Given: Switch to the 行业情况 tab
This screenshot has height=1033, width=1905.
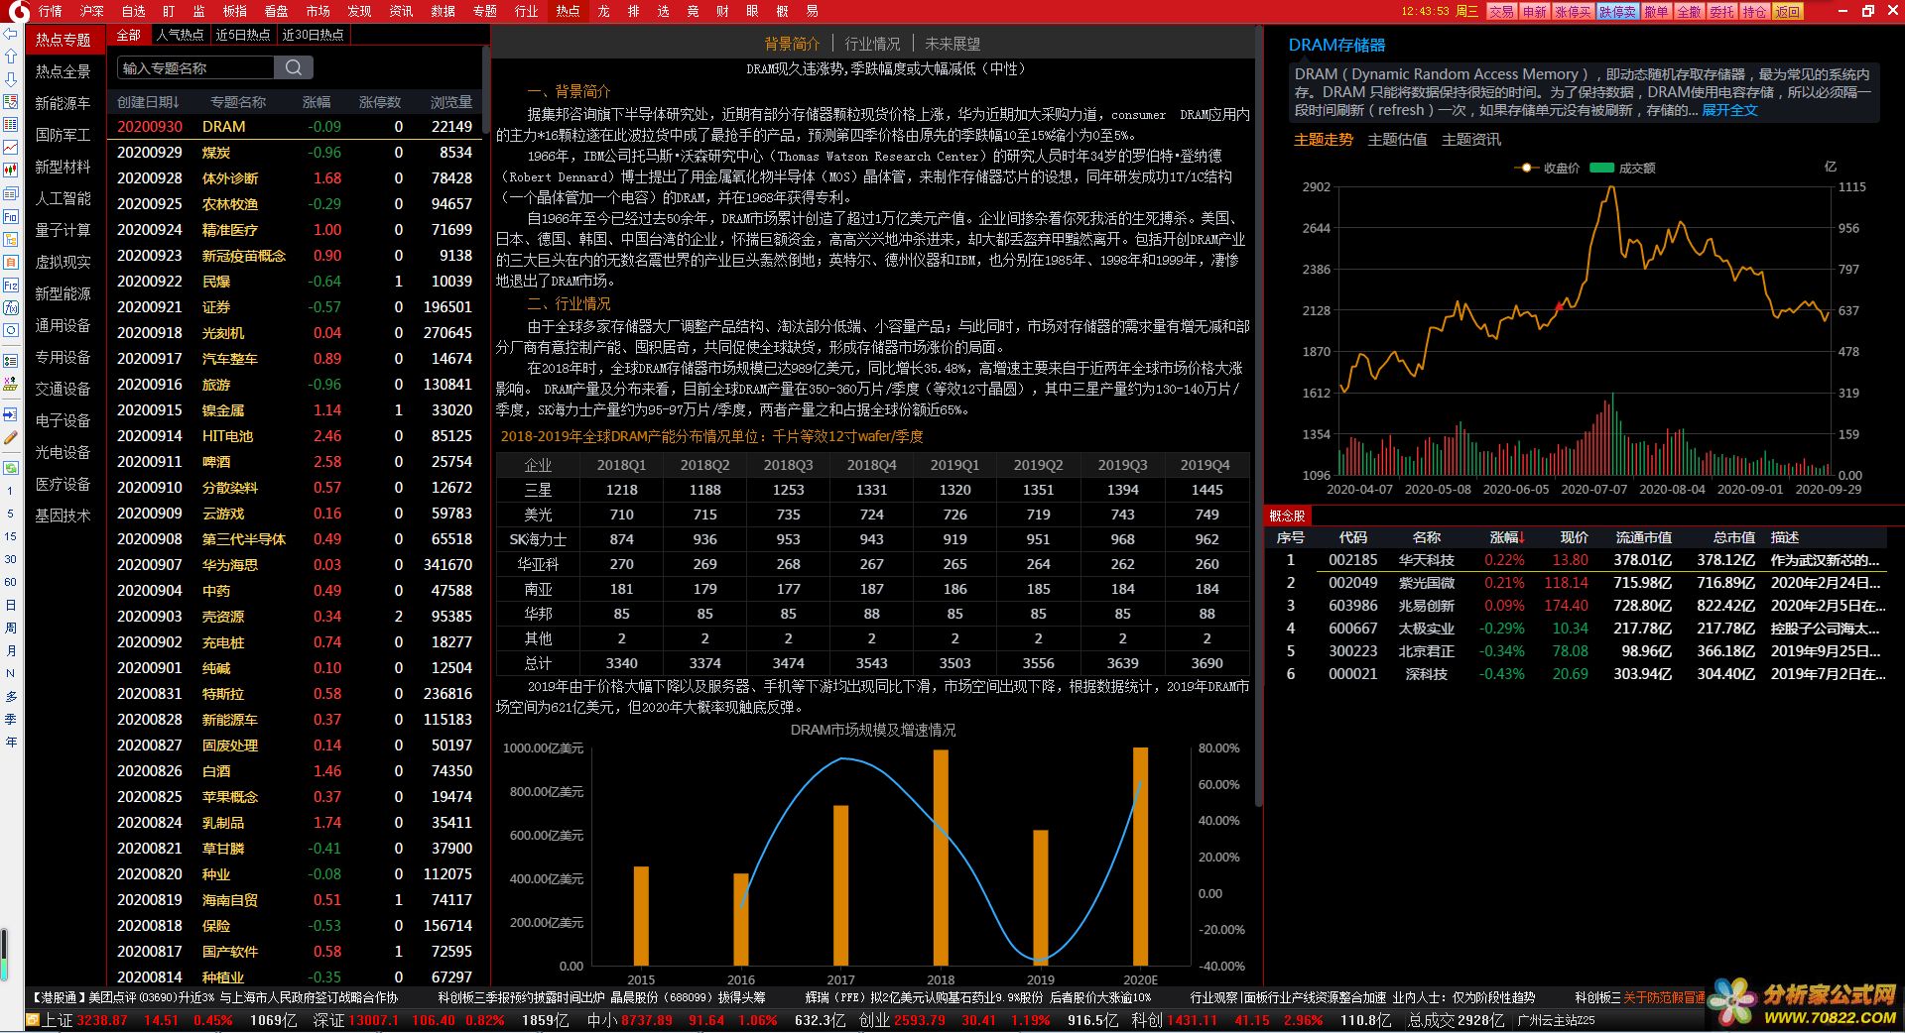Looking at the screenshot, I should tap(872, 44).
